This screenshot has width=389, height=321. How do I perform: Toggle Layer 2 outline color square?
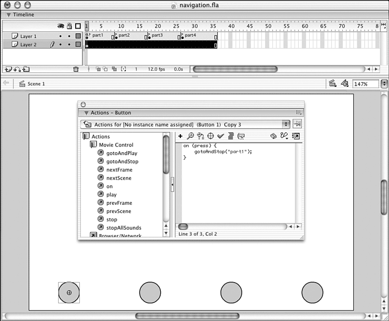point(78,45)
